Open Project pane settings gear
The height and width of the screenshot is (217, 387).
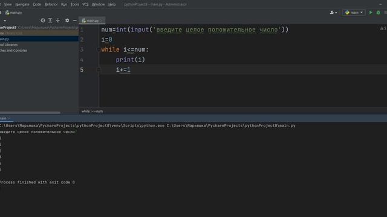(x=67, y=20)
